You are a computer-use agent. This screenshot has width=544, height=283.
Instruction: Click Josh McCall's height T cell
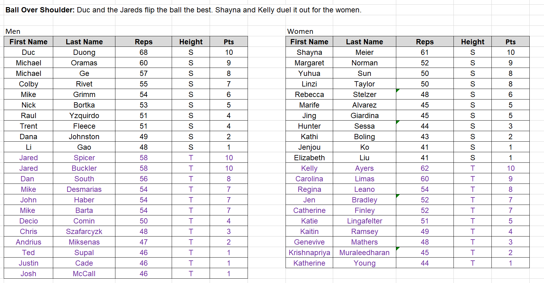point(191,273)
